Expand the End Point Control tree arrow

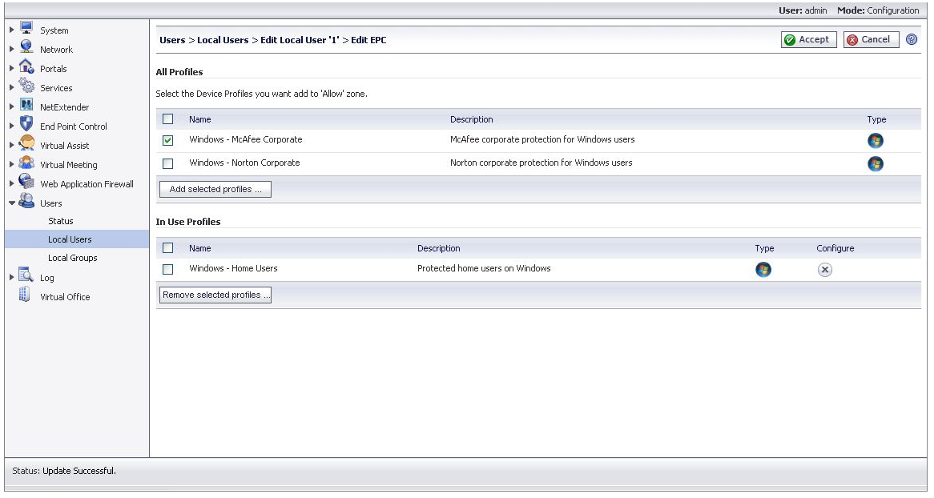coord(11,126)
